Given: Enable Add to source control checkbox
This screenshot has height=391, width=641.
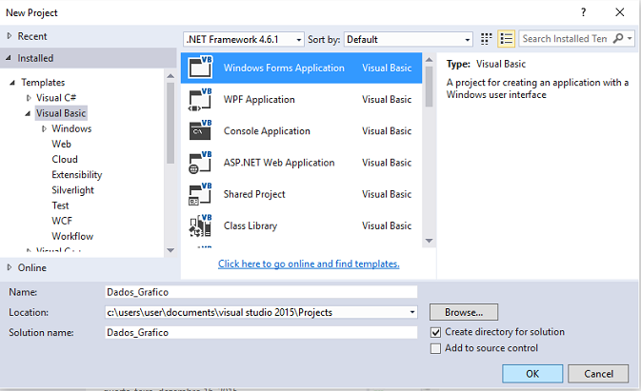Looking at the screenshot, I should tap(436, 348).
